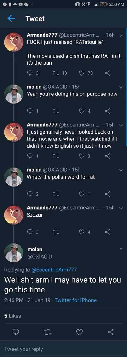Share the RATatouille tweet
Viewport: 127px width, 357px height.
pyautogui.click(x=108, y=73)
